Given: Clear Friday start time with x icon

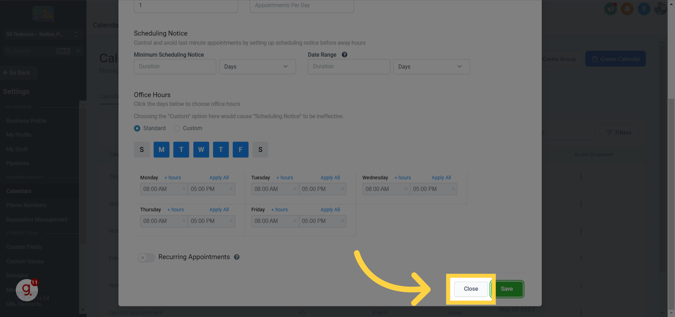Looking at the screenshot, I should 295,221.
